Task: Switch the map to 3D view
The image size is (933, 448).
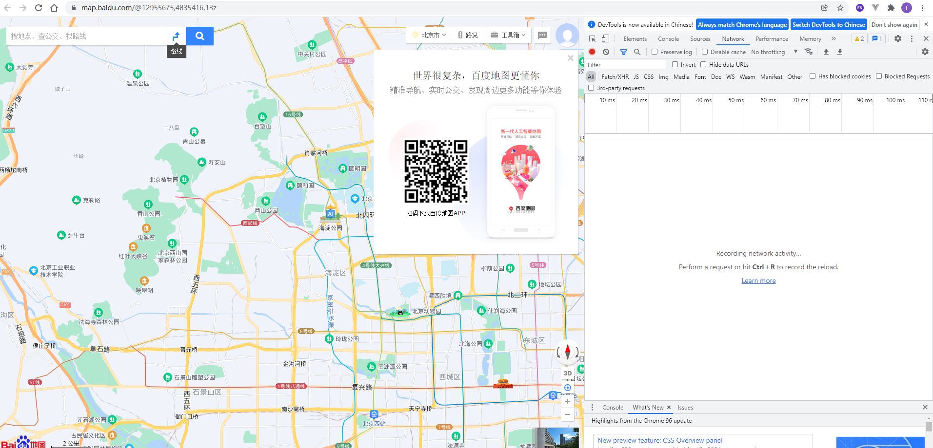Action: [567, 373]
